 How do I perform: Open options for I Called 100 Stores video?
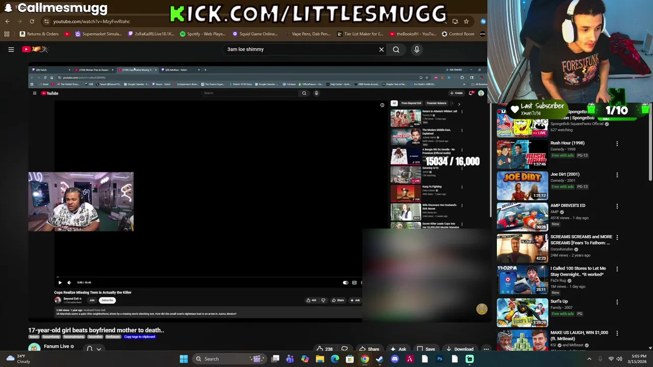pos(617,269)
